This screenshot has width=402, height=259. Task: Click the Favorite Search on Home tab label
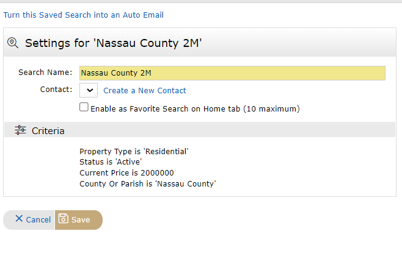195,109
